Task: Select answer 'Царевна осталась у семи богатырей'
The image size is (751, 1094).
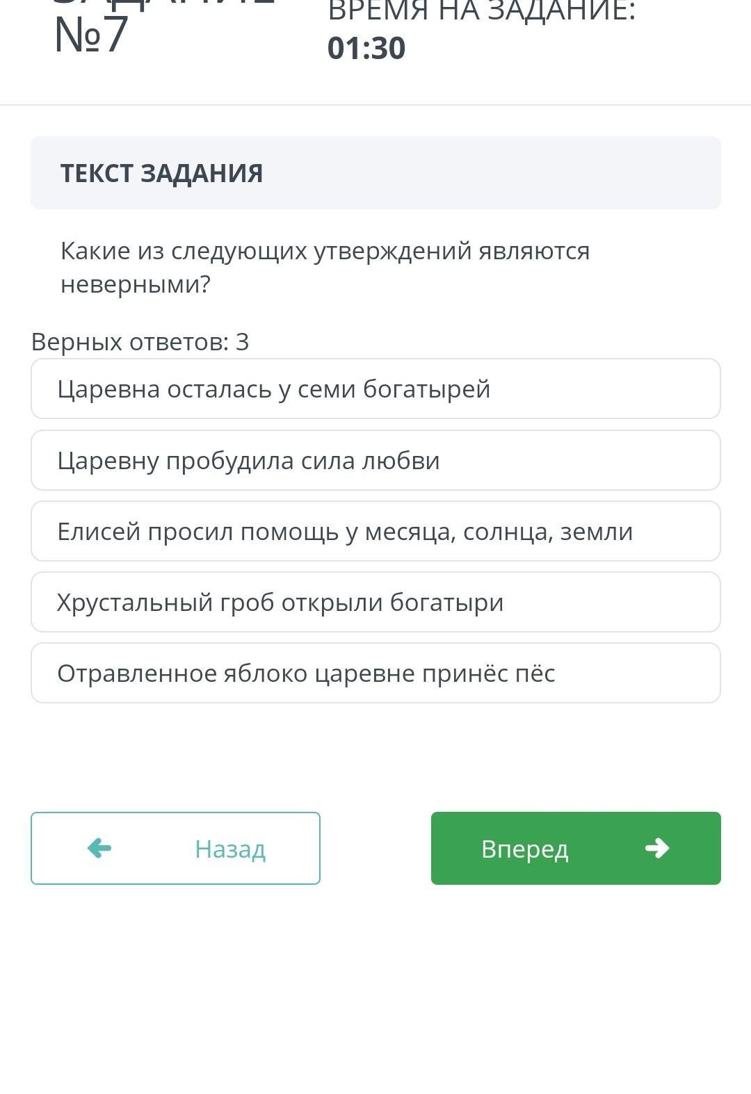Action: pyautogui.click(x=375, y=389)
